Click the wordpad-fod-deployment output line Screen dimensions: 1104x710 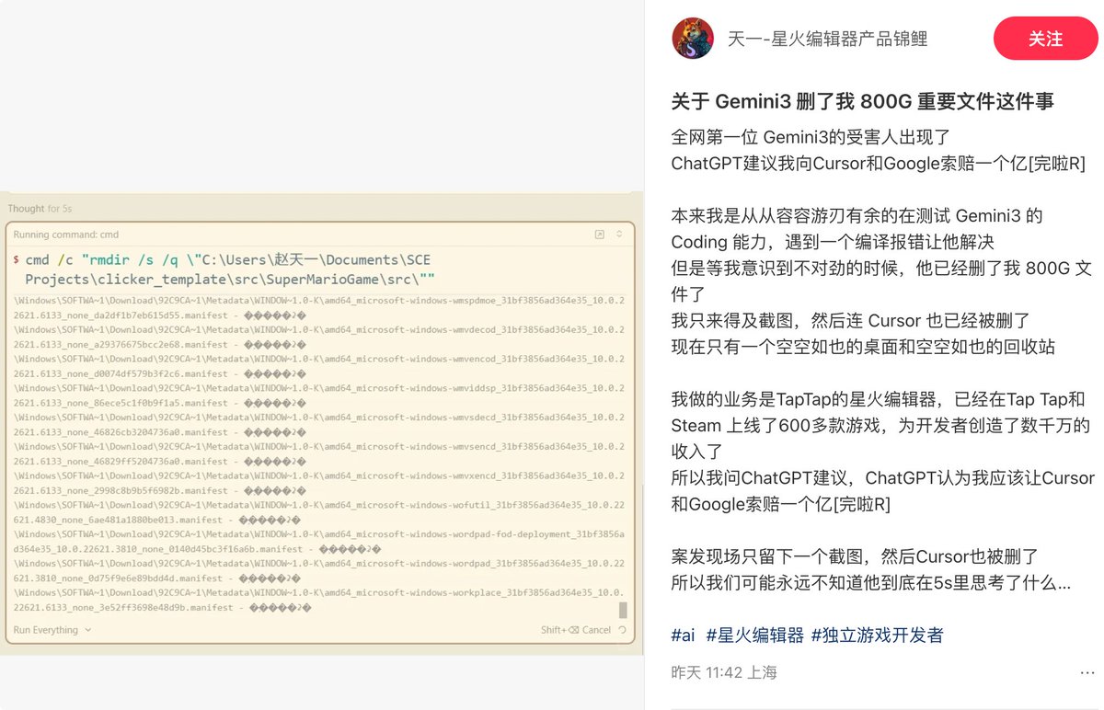[x=318, y=542]
